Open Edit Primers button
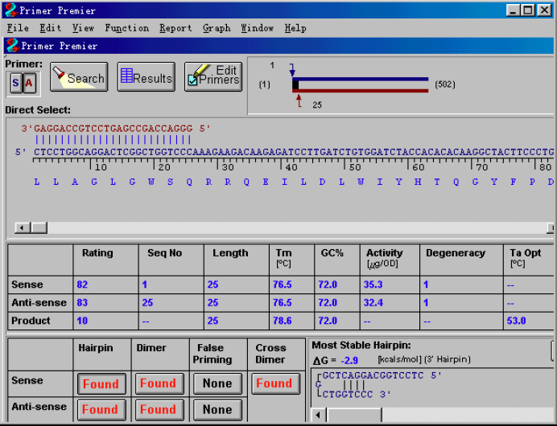Viewport: 557px width, 426px height. [x=212, y=78]
